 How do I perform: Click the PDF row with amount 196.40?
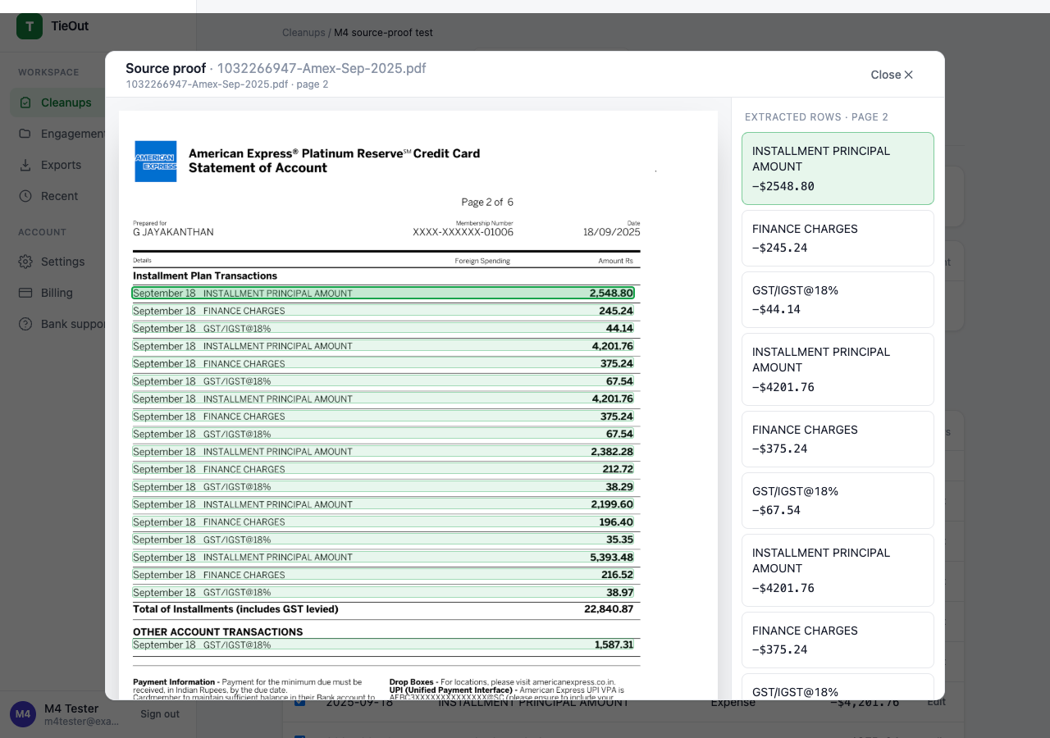click(383, 522)
